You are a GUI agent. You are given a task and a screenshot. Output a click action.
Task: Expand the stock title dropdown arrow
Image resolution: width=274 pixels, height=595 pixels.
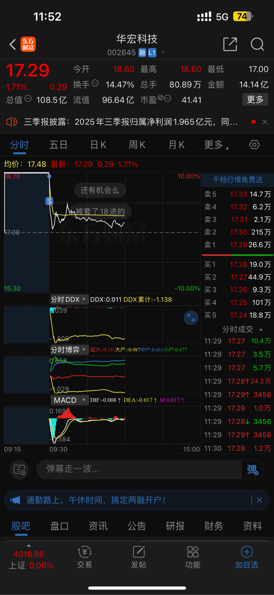coord(163,53)
